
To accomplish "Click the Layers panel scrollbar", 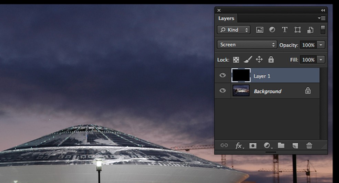I will [323, 104].
